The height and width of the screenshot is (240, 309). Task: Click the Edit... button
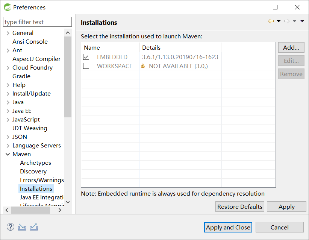click(291, 61)
